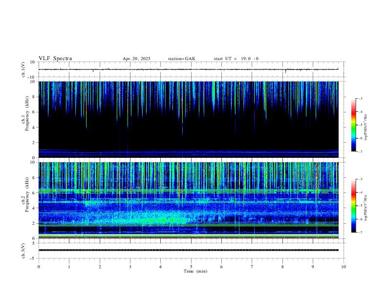The image size is (387, 299).
Task: Click the "7" tick on the time axis
Action: pyautogui.click(x=252, y=267)
